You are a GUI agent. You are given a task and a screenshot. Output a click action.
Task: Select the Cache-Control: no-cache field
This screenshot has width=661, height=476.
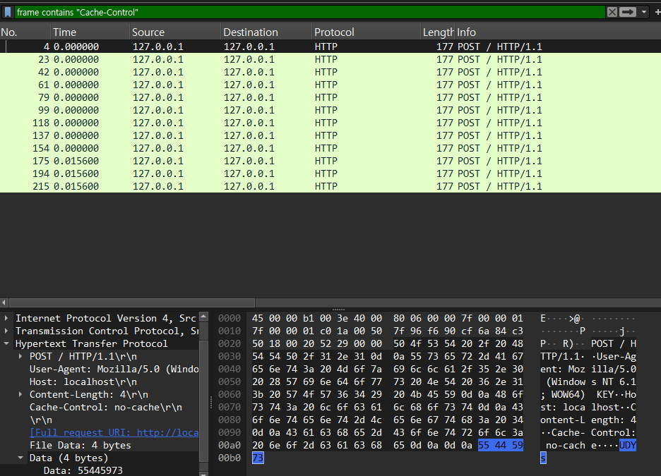click(x=106, y=407)
